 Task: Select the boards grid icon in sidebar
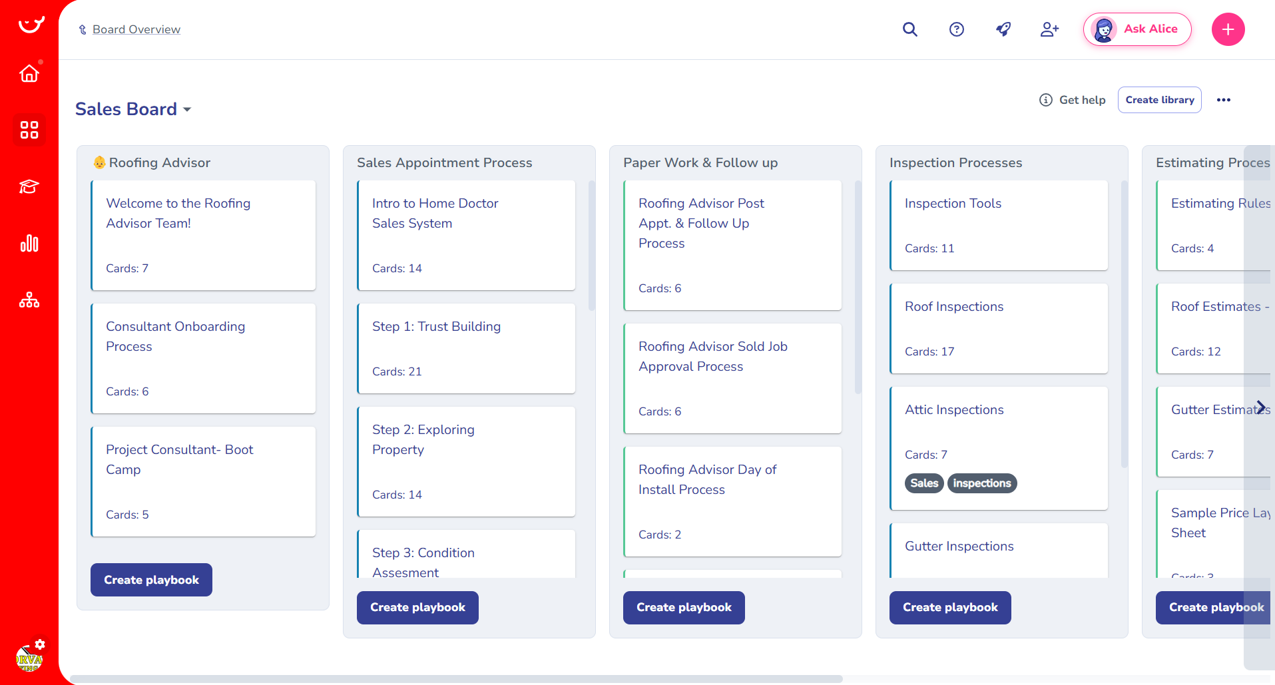(29, 130)
